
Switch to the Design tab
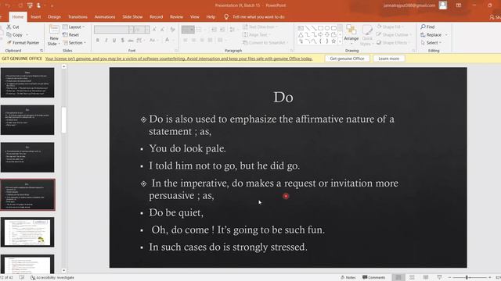pyautogui.click(x=54, y=17)
